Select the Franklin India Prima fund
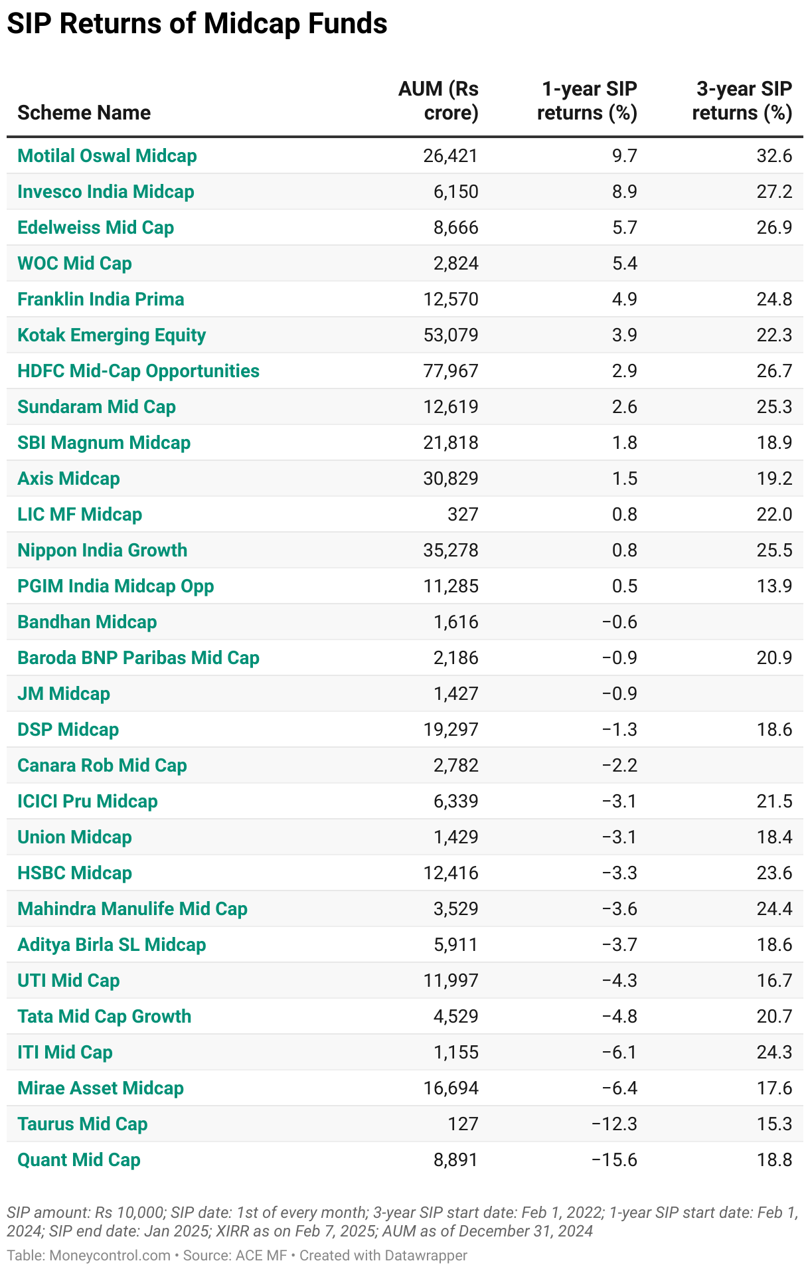The image size is (810, 1271). coord(101,299)
